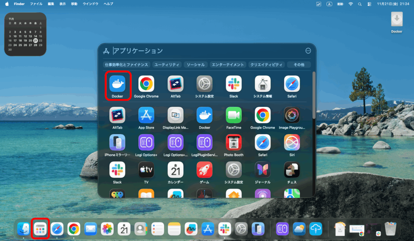Enable the クリエイティビティ category filter
414x241 pixels.
266,64
